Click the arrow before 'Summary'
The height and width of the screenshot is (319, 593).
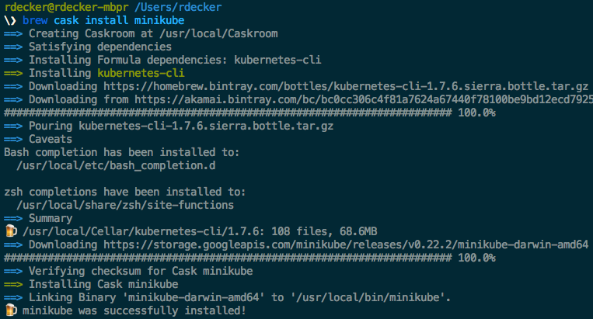point(13,219)
